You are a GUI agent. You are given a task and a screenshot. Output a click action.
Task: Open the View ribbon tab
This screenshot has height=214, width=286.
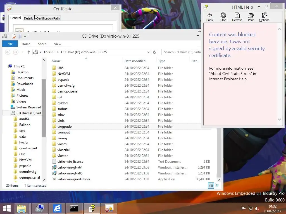pos(58,44)
